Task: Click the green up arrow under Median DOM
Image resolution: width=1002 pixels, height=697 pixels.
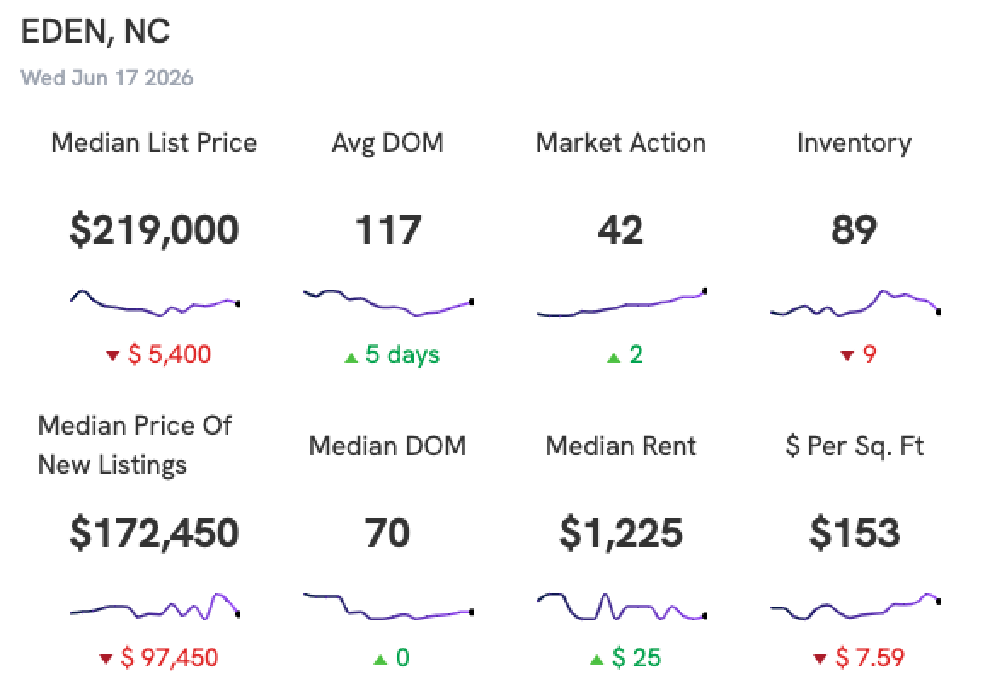Action: (380, 660)
